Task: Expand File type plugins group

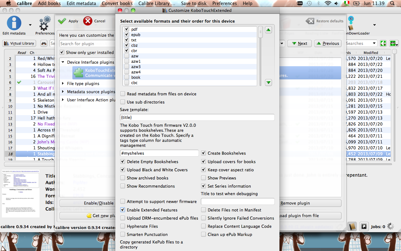Action: click(x=63, y=83)
